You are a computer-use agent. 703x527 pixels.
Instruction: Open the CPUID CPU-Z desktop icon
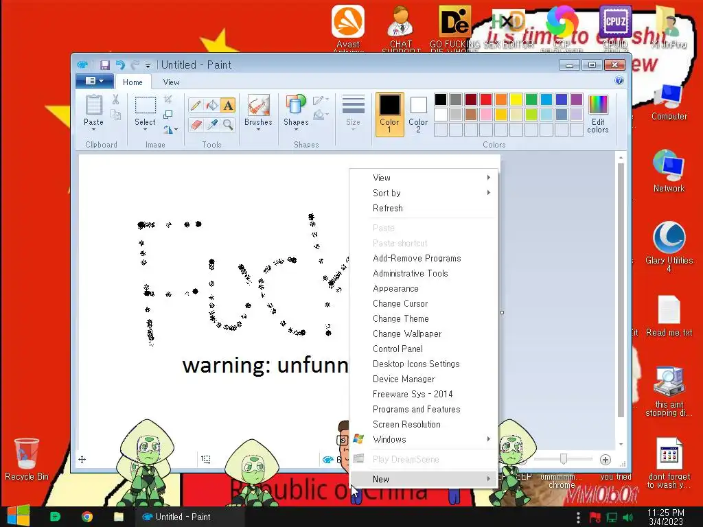pos(615,27)
